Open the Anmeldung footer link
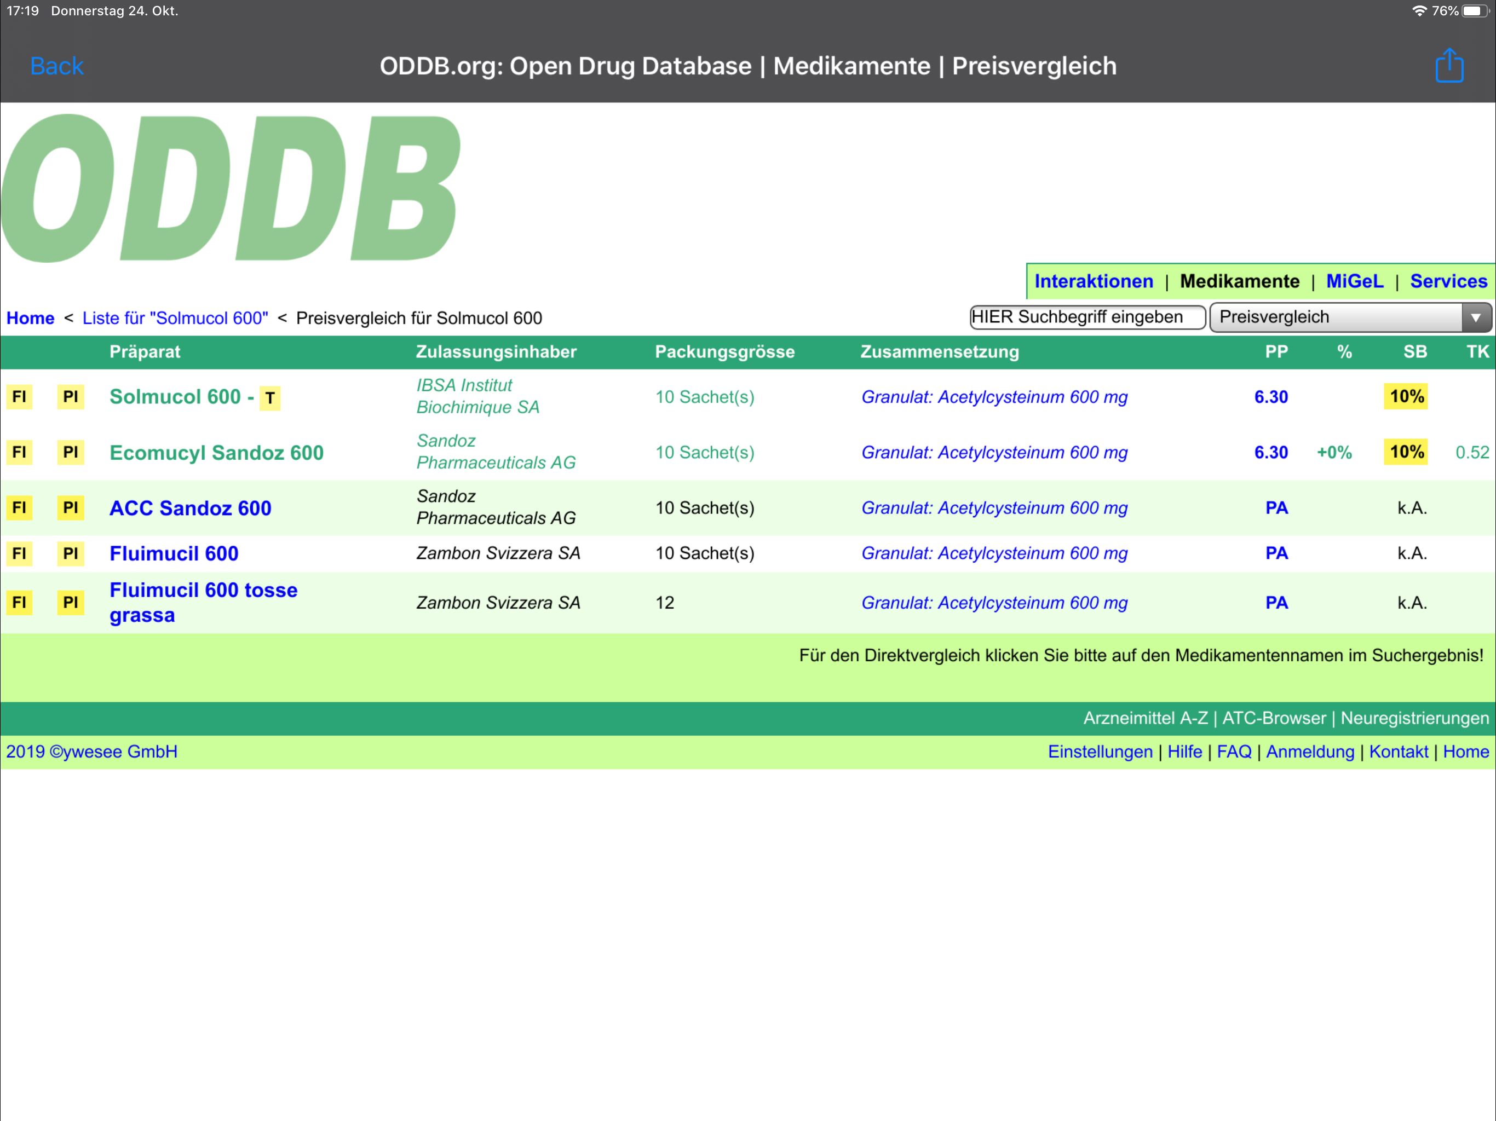The height and width of the screenshot is (1121, 1496). [x=1310, y=752]
